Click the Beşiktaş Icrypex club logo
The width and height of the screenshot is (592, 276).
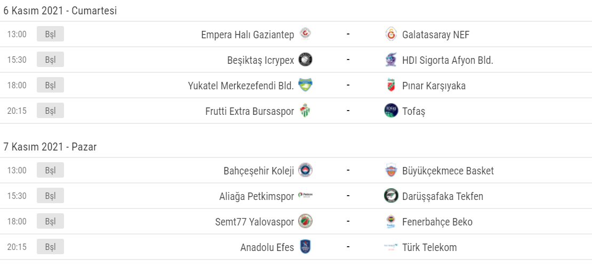tap(305, 60)
